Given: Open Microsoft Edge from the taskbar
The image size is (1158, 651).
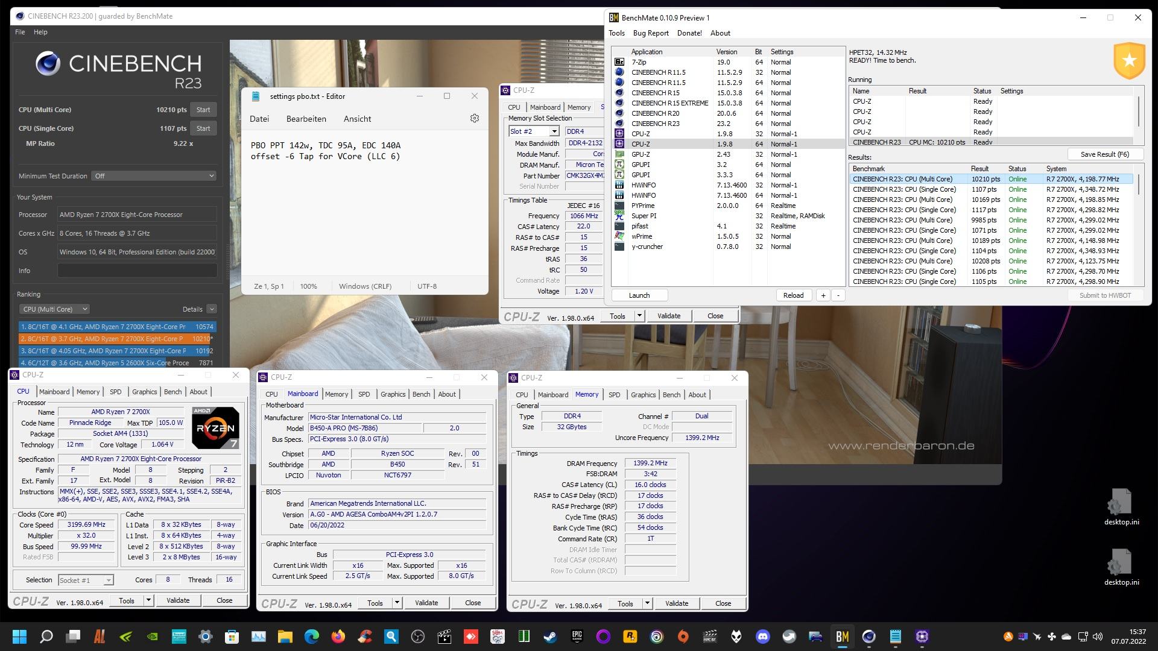Looking at the screenshot, I should tap(311, 637).
